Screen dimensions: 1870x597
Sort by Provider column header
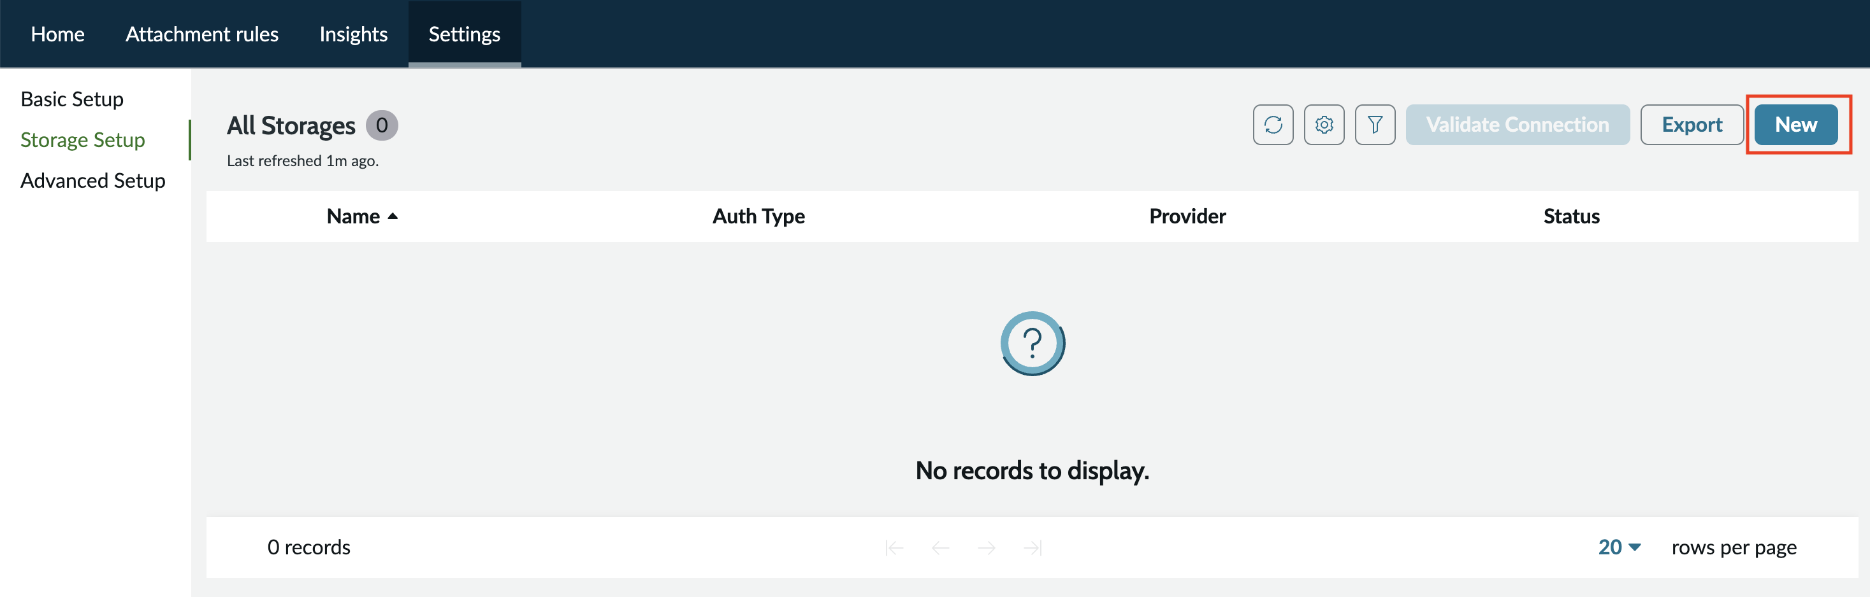pos(1187,216)
